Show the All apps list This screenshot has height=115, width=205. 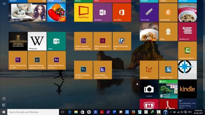click(4, 105)
